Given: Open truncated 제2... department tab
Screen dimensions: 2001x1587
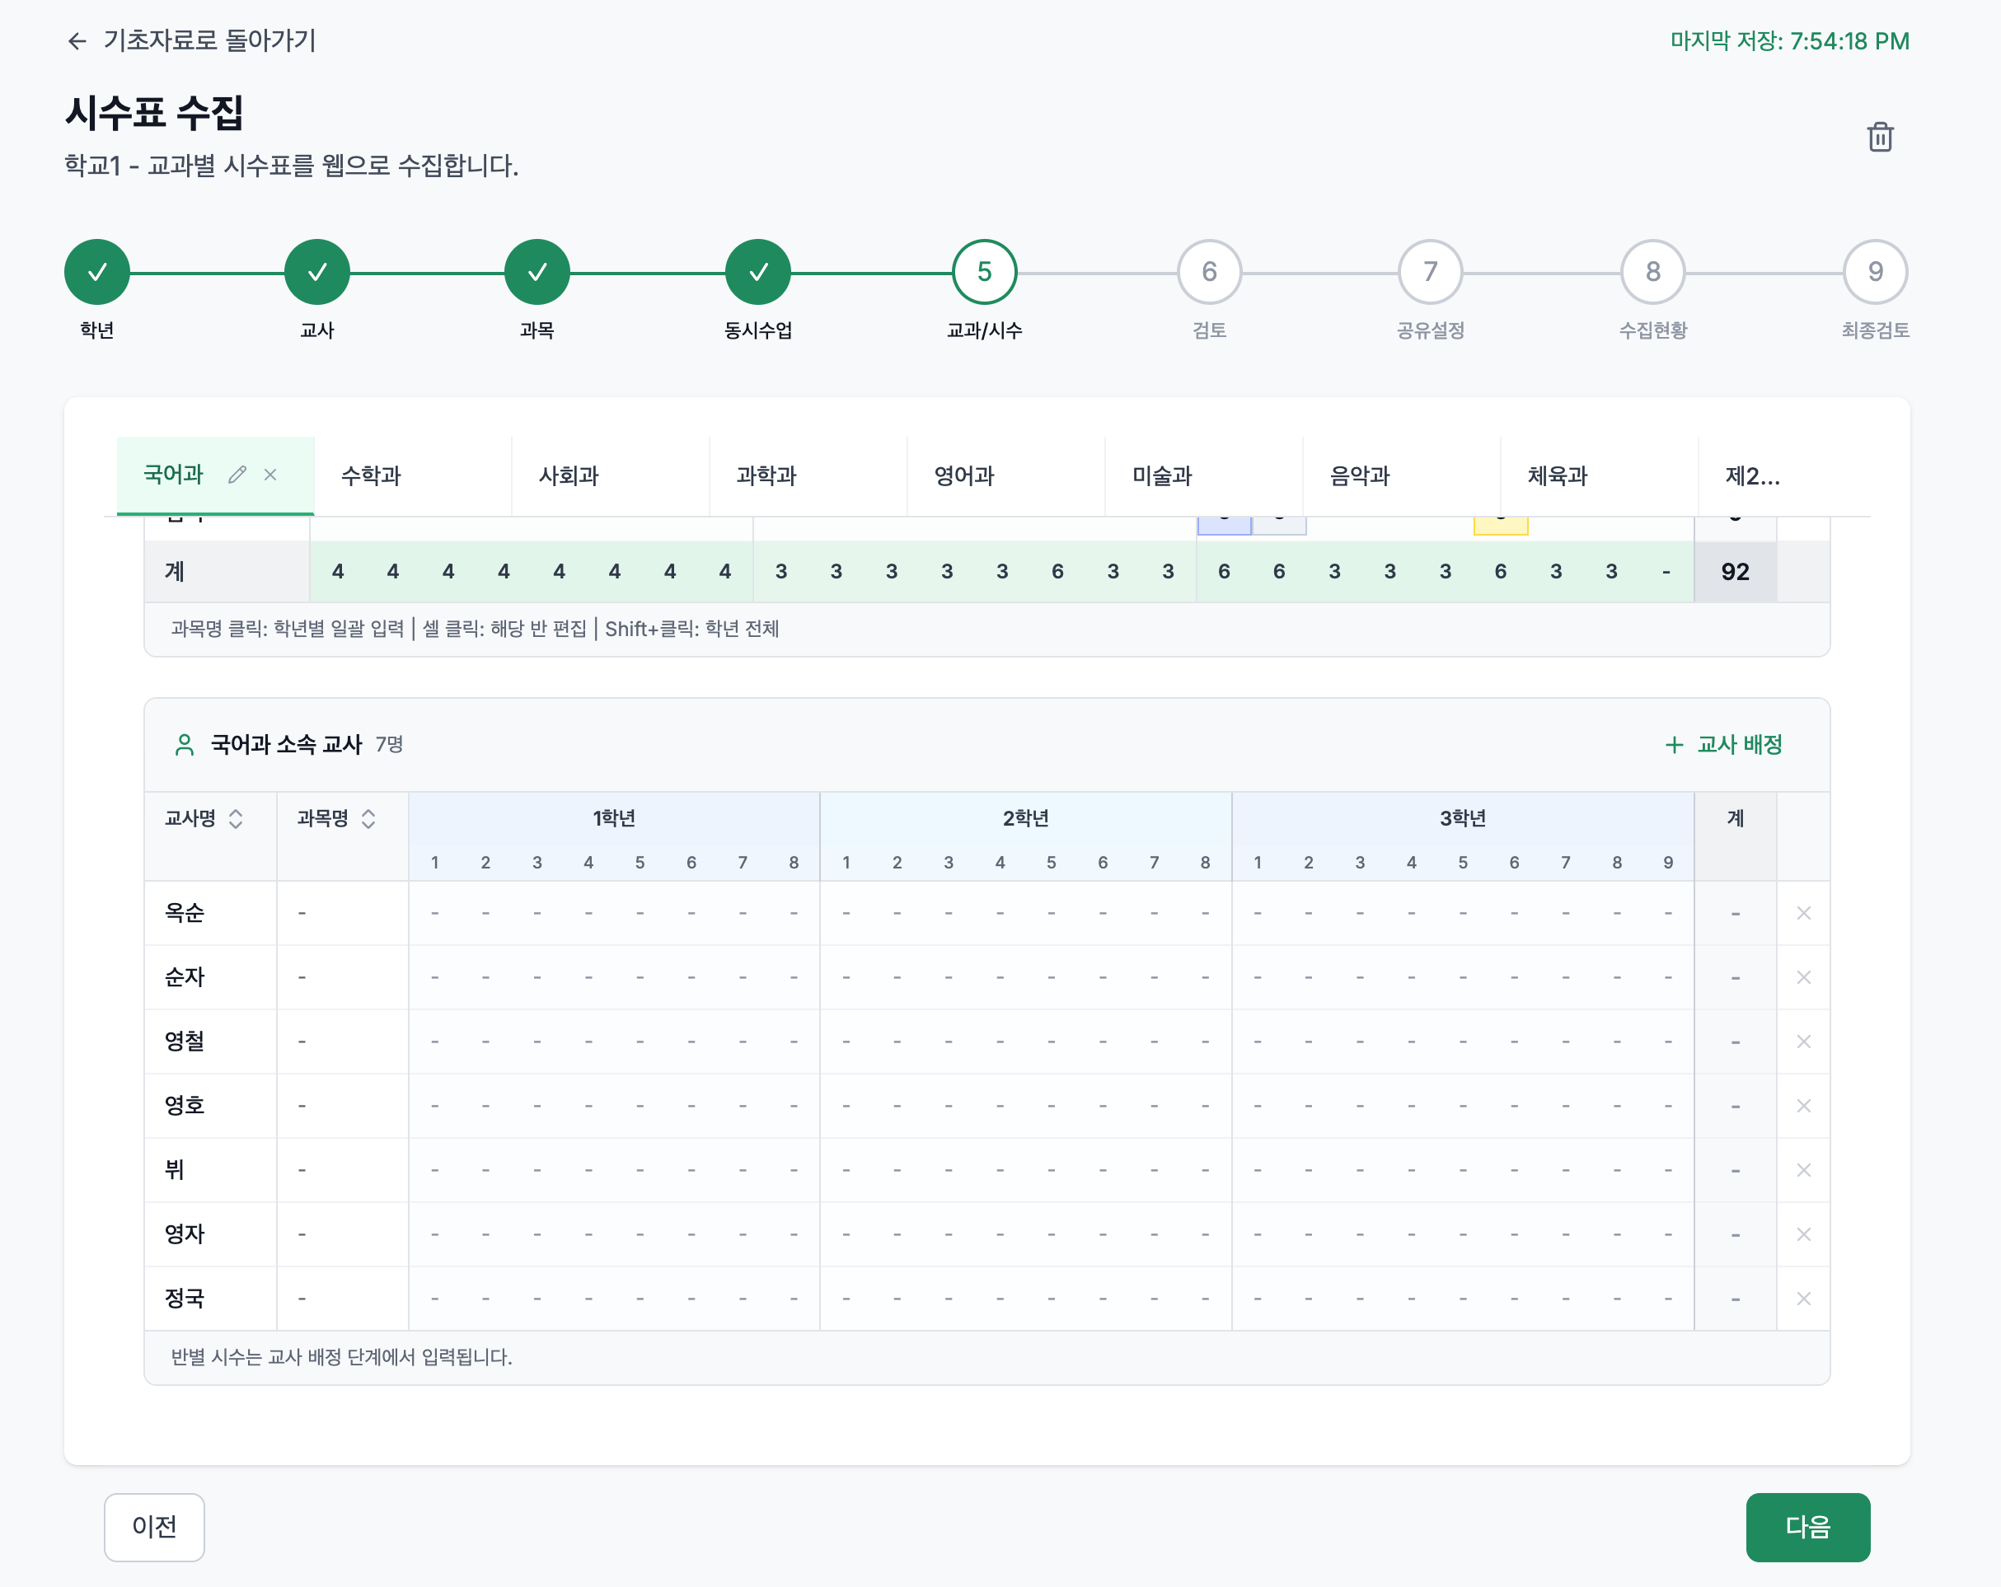Looking at the screenshot, I should click(1751, 476).
